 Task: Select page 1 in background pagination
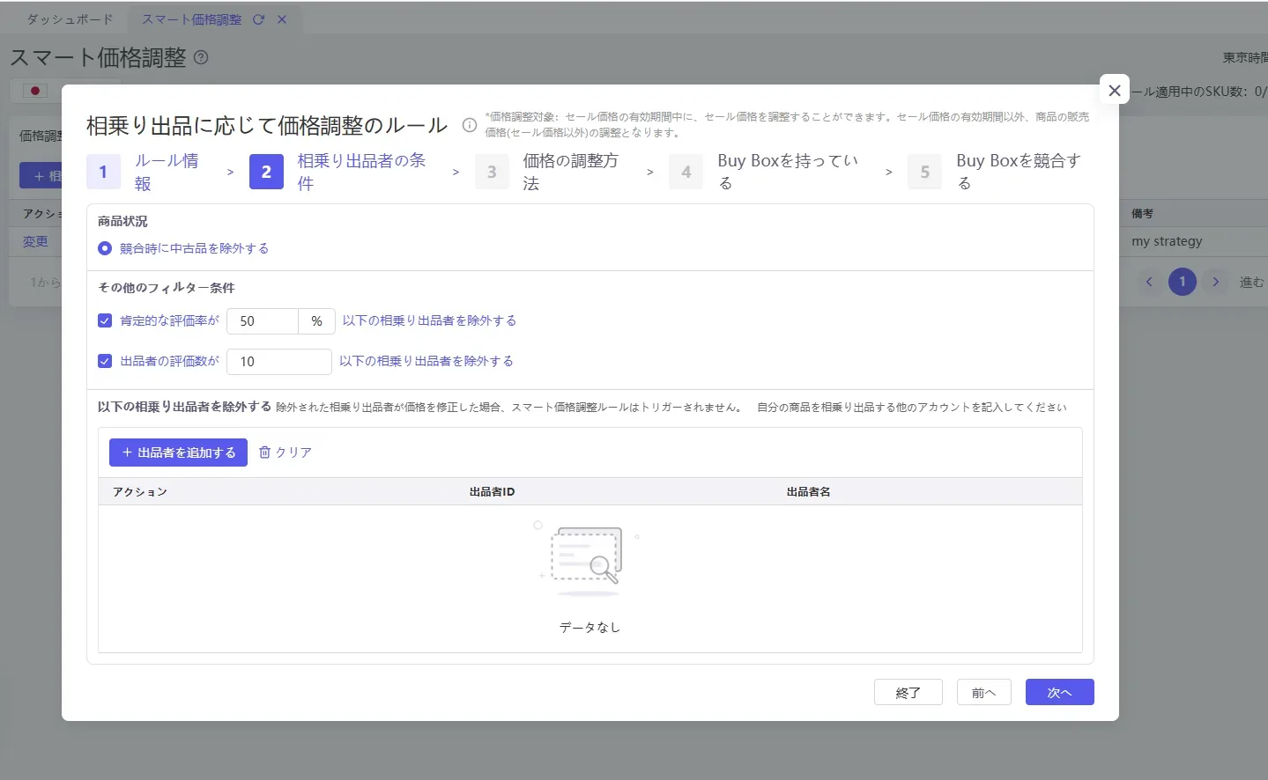tap(1183, 282)
